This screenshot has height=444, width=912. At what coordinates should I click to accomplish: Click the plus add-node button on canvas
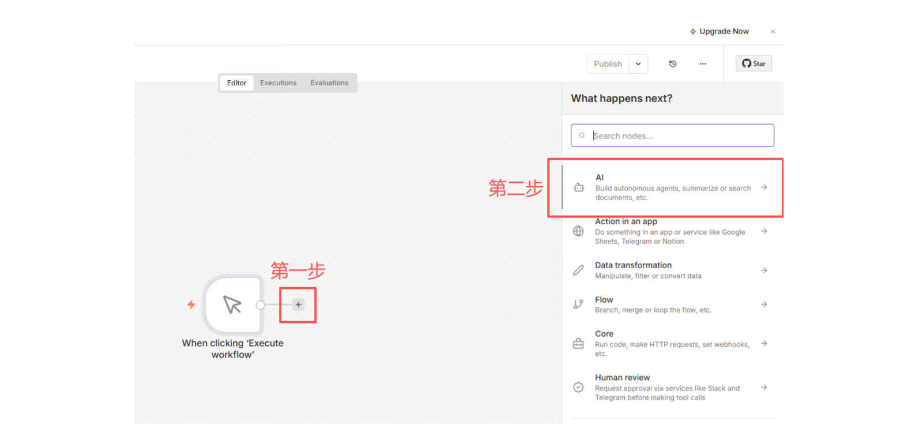[298, 304]
